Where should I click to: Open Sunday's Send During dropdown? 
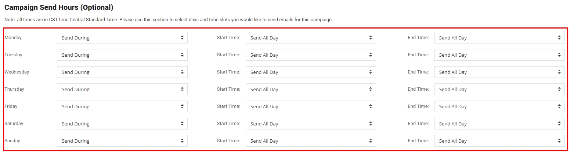(122, 141)
